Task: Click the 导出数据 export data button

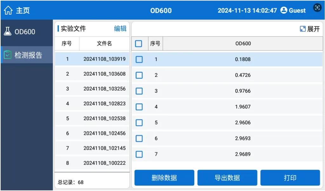Action: tap(227, 178)
